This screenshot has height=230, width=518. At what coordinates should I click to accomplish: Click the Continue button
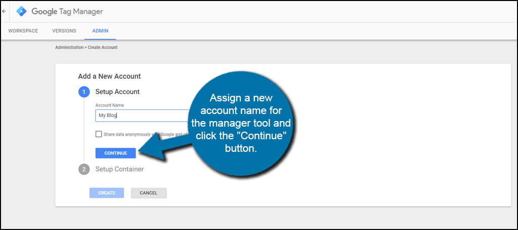click(116, 153)
